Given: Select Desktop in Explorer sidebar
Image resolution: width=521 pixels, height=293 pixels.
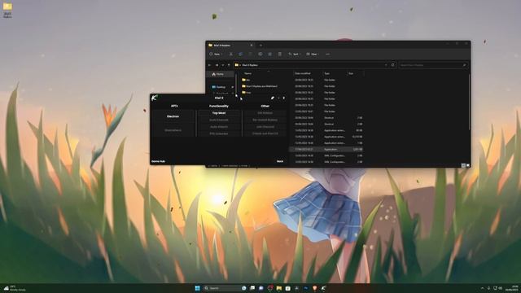Looking at the screenshot, I should coord(221,87).
